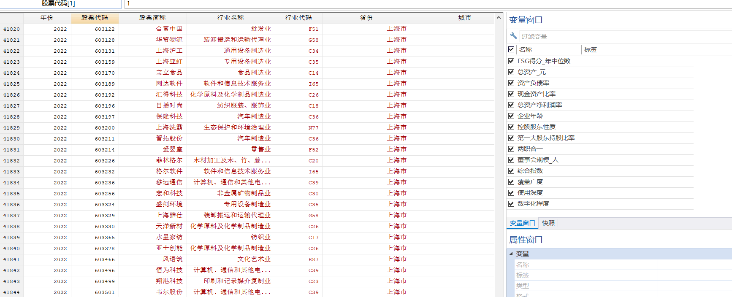Viewport: 732px width, 297px height.
Task: Click stock name 水星家纺
Action: pyautogui.click(x=169, y=237)
